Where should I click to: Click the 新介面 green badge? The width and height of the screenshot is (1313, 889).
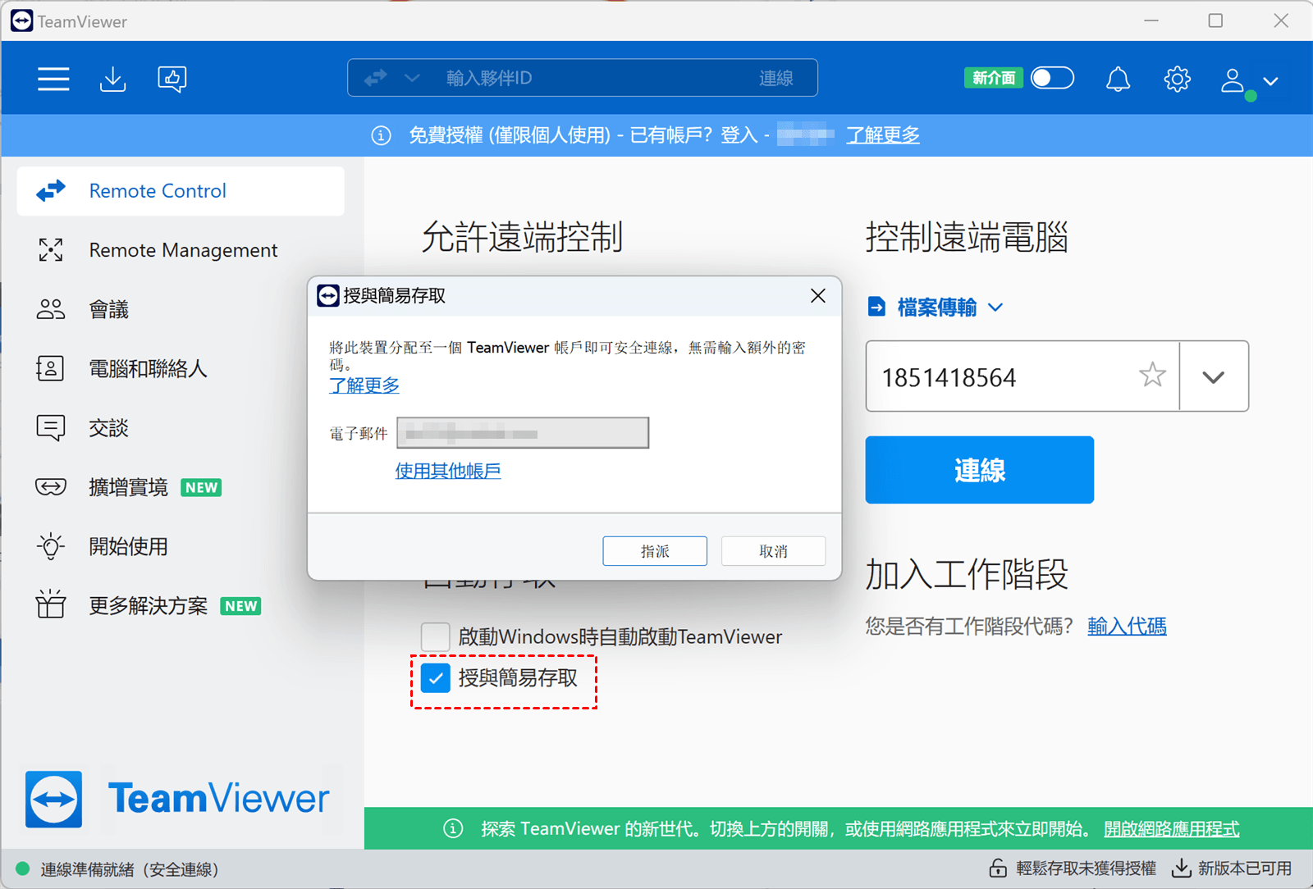point(994,78)
